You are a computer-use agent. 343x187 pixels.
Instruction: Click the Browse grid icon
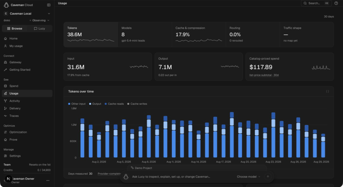[9, 29]
